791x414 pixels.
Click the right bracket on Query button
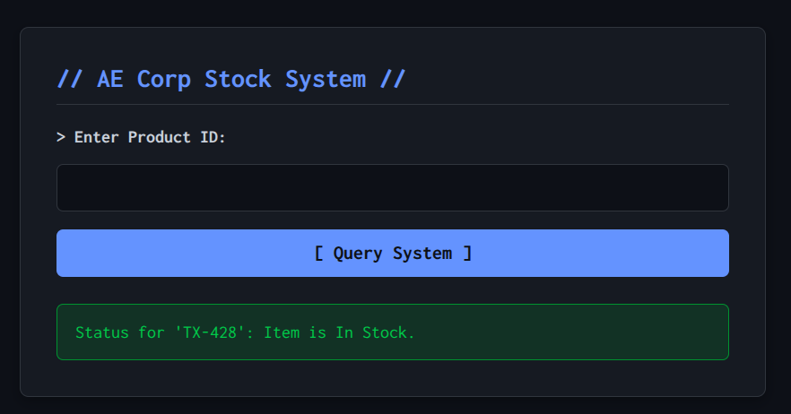467,253
